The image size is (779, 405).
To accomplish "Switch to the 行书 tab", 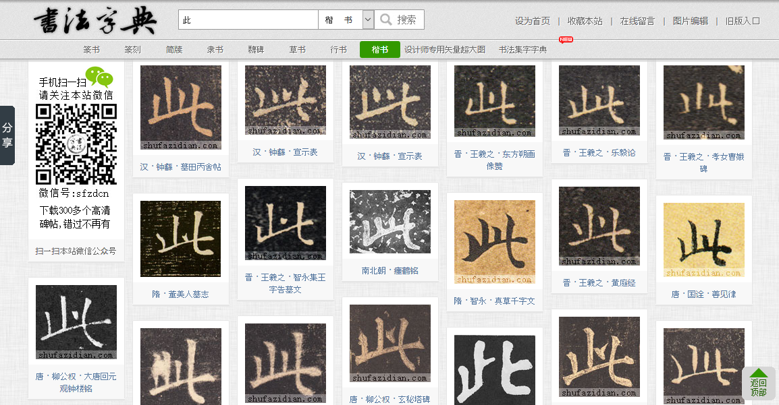I will click(338, 49).
